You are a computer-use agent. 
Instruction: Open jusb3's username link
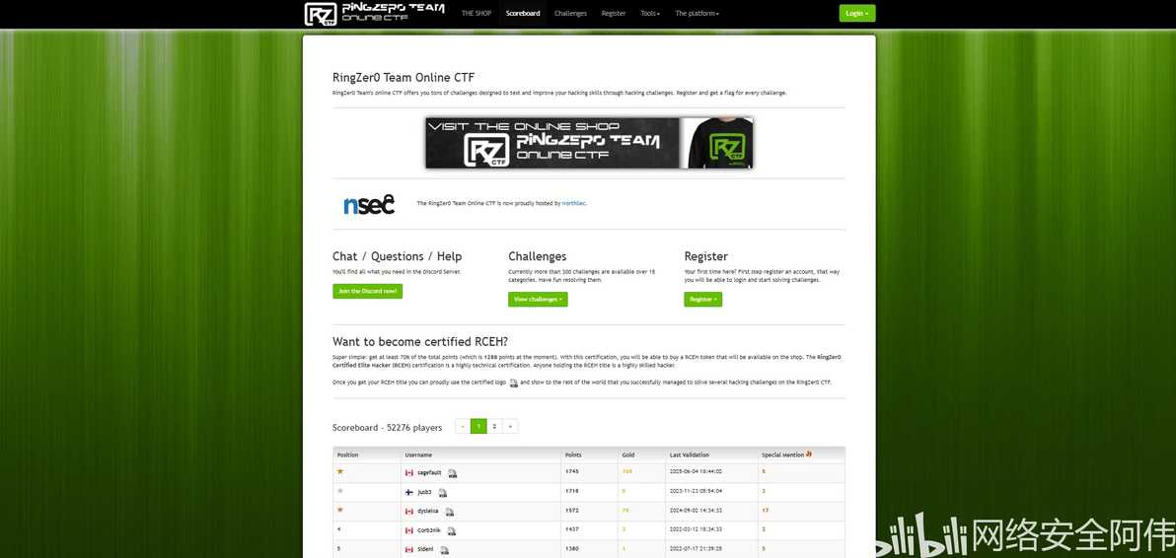424,492
